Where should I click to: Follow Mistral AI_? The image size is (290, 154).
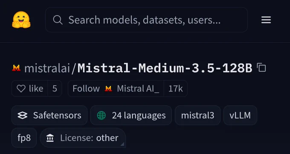click(x=116, y=88)
